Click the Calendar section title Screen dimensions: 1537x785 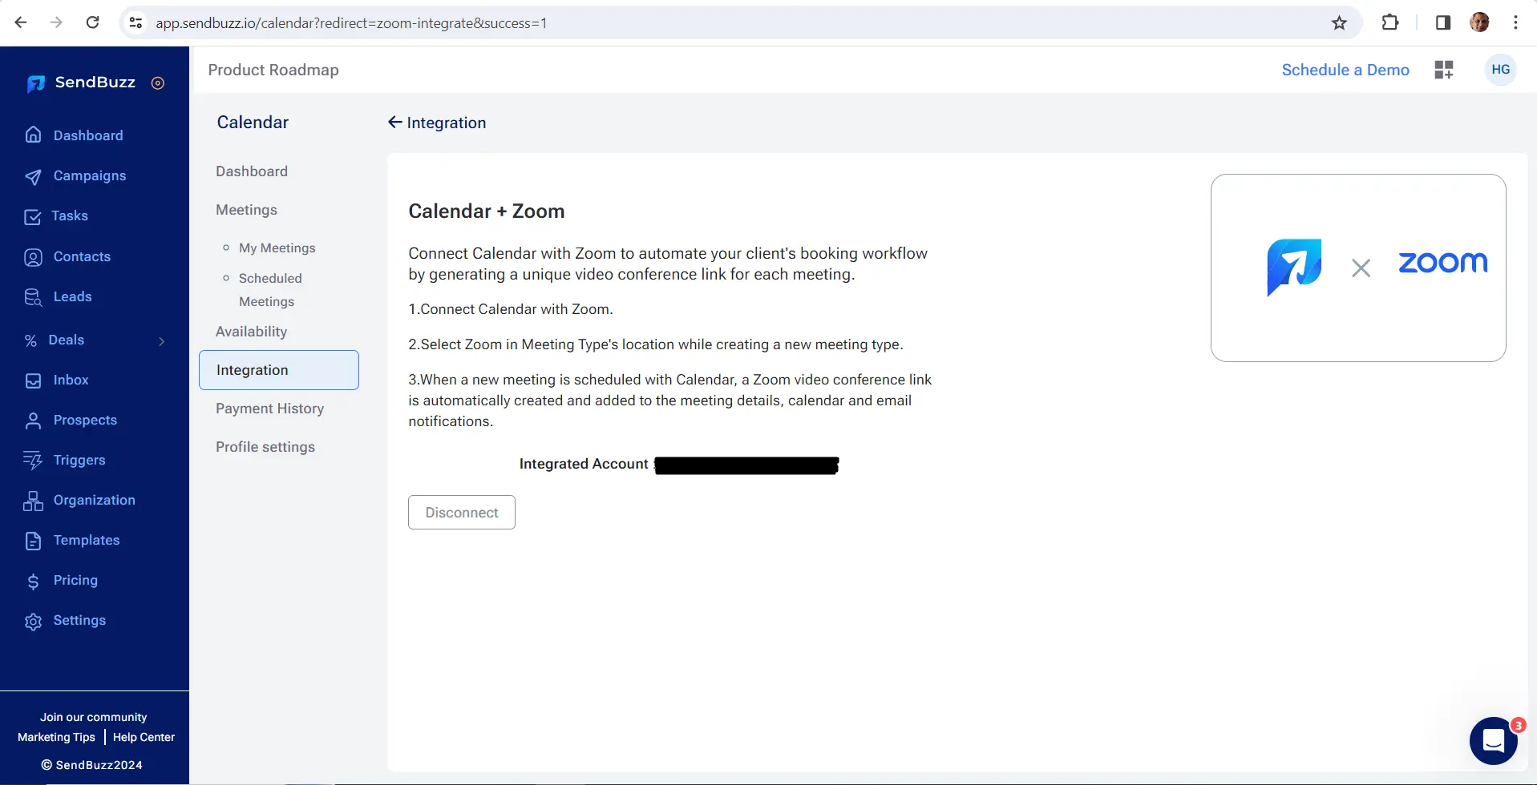(253, 123)
